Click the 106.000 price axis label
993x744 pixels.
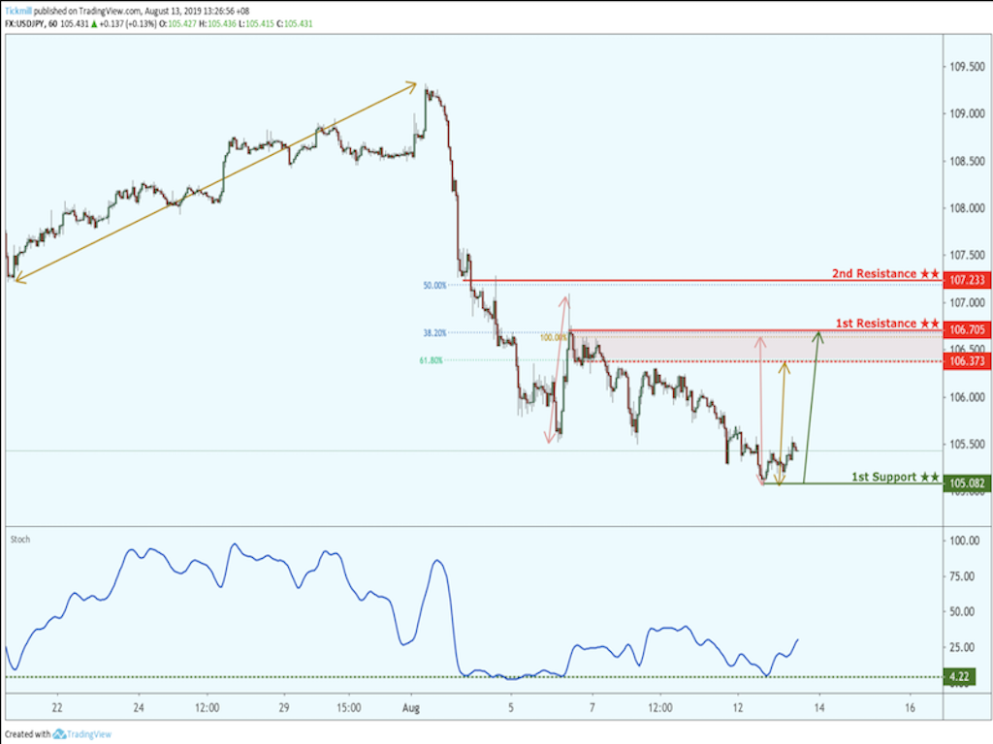967,397
